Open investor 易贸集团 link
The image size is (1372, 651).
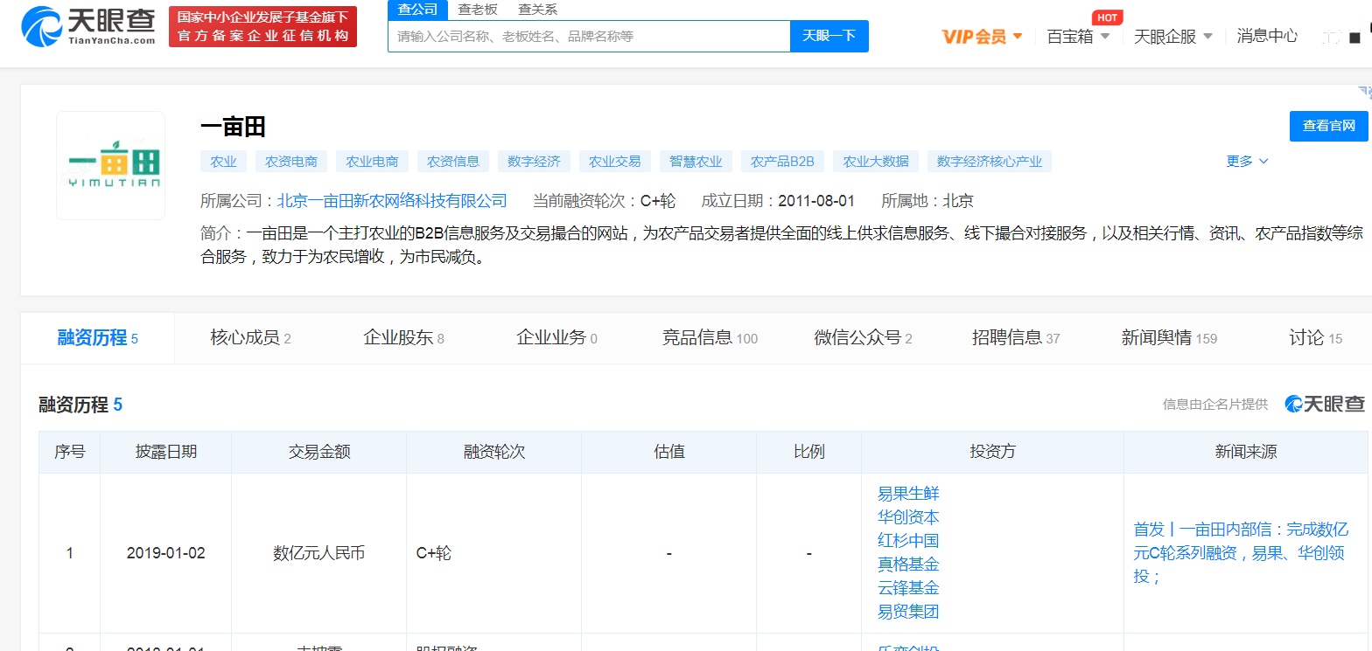[908, 612]
